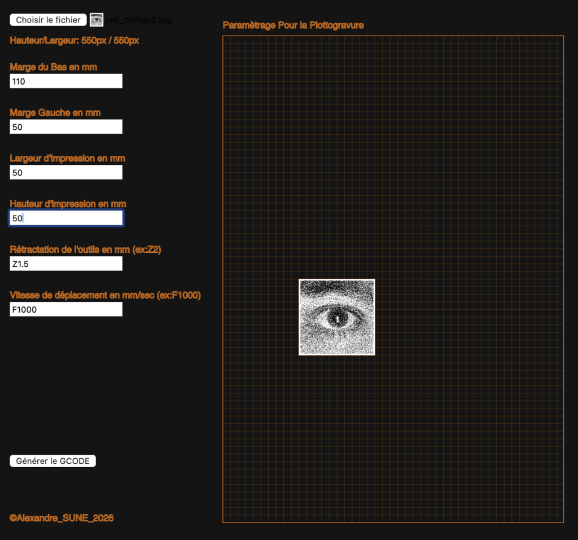The height and width of the screenshot is (540, 578).
Task: Click the ©Alexandre_SUNE_2026 credit text
Action: [x=61, y=517]
